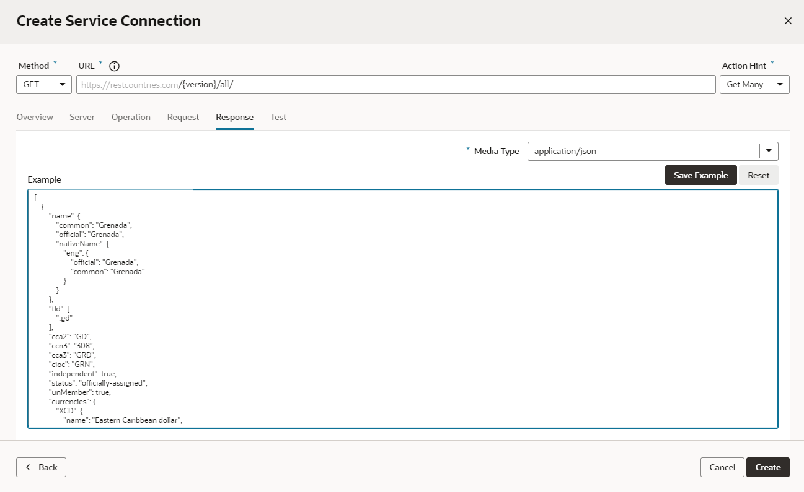The image size is (804, 492).
Task: Click the Save Example button
Action: click(x=700, y=175)
